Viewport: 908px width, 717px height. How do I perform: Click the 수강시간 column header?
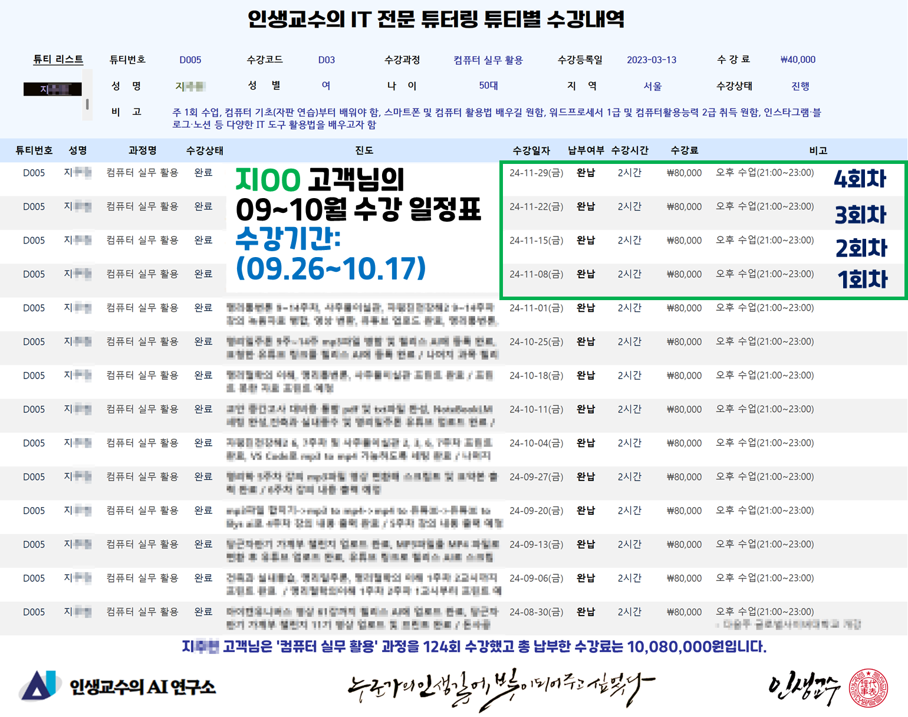point(630,150)
